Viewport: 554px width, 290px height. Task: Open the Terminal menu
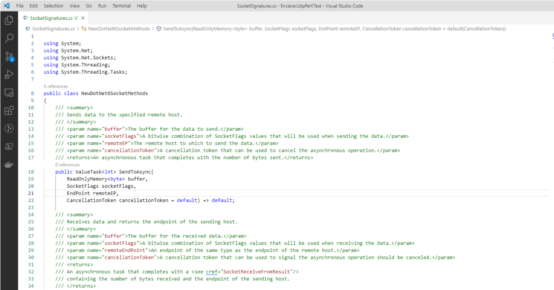pos(121,6)
